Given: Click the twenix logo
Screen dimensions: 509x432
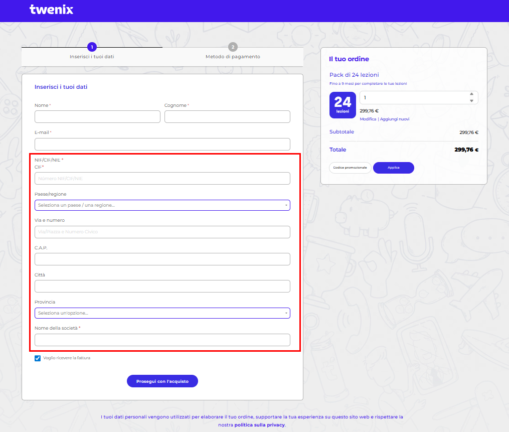Looking at the screenshot, I should click(51, 10).
